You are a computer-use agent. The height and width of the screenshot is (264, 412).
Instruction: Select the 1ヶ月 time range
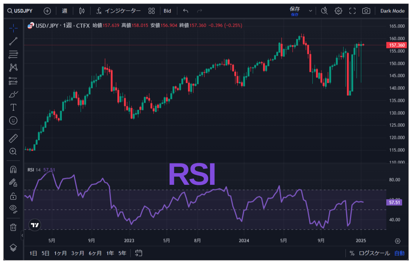pyautogui.click(x=60, y=253)
